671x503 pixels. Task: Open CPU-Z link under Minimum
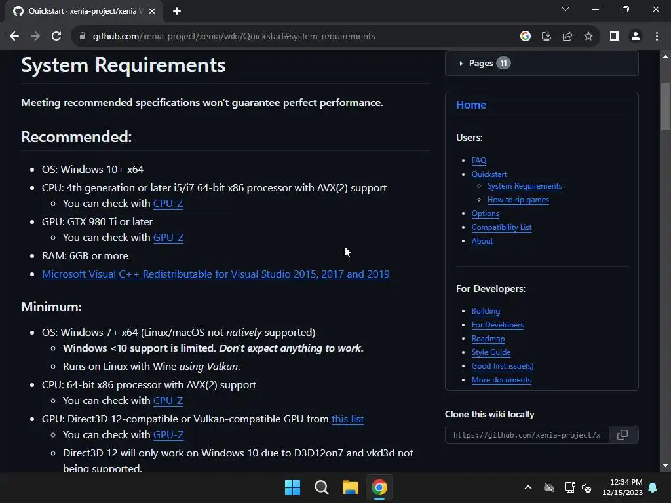tap(168, 401)
